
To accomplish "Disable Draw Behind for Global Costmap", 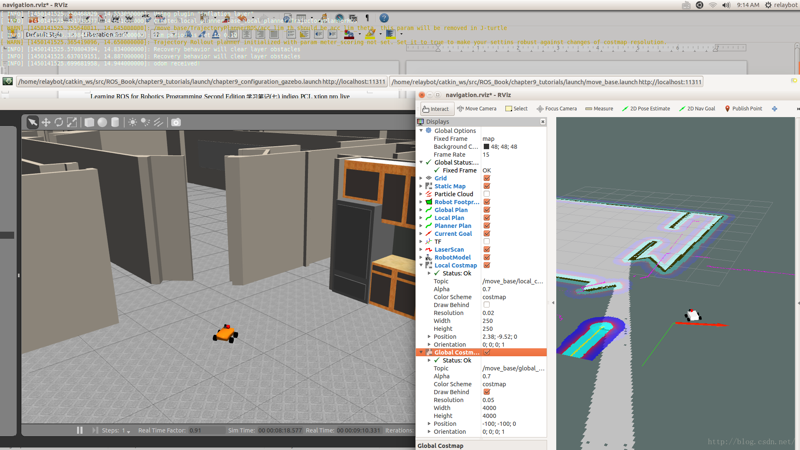I will click(487, 392).
